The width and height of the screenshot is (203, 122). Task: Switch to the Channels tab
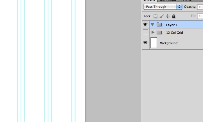click(168, 1)
